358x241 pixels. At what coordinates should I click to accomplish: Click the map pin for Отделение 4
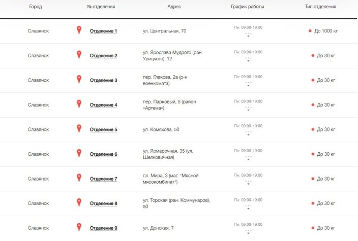pos(79,104)
